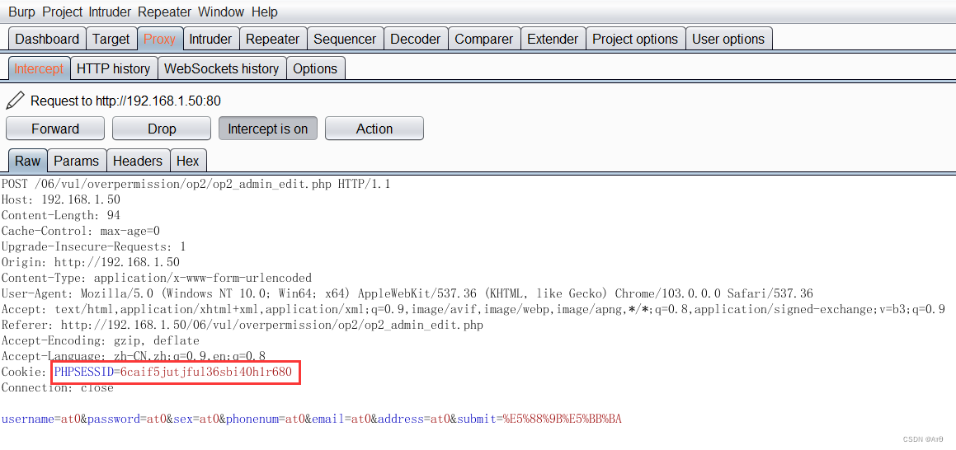Viewport: 956px width, 450px height.
Task: Go to the Repeater tool tab
Action: [272, 39]
